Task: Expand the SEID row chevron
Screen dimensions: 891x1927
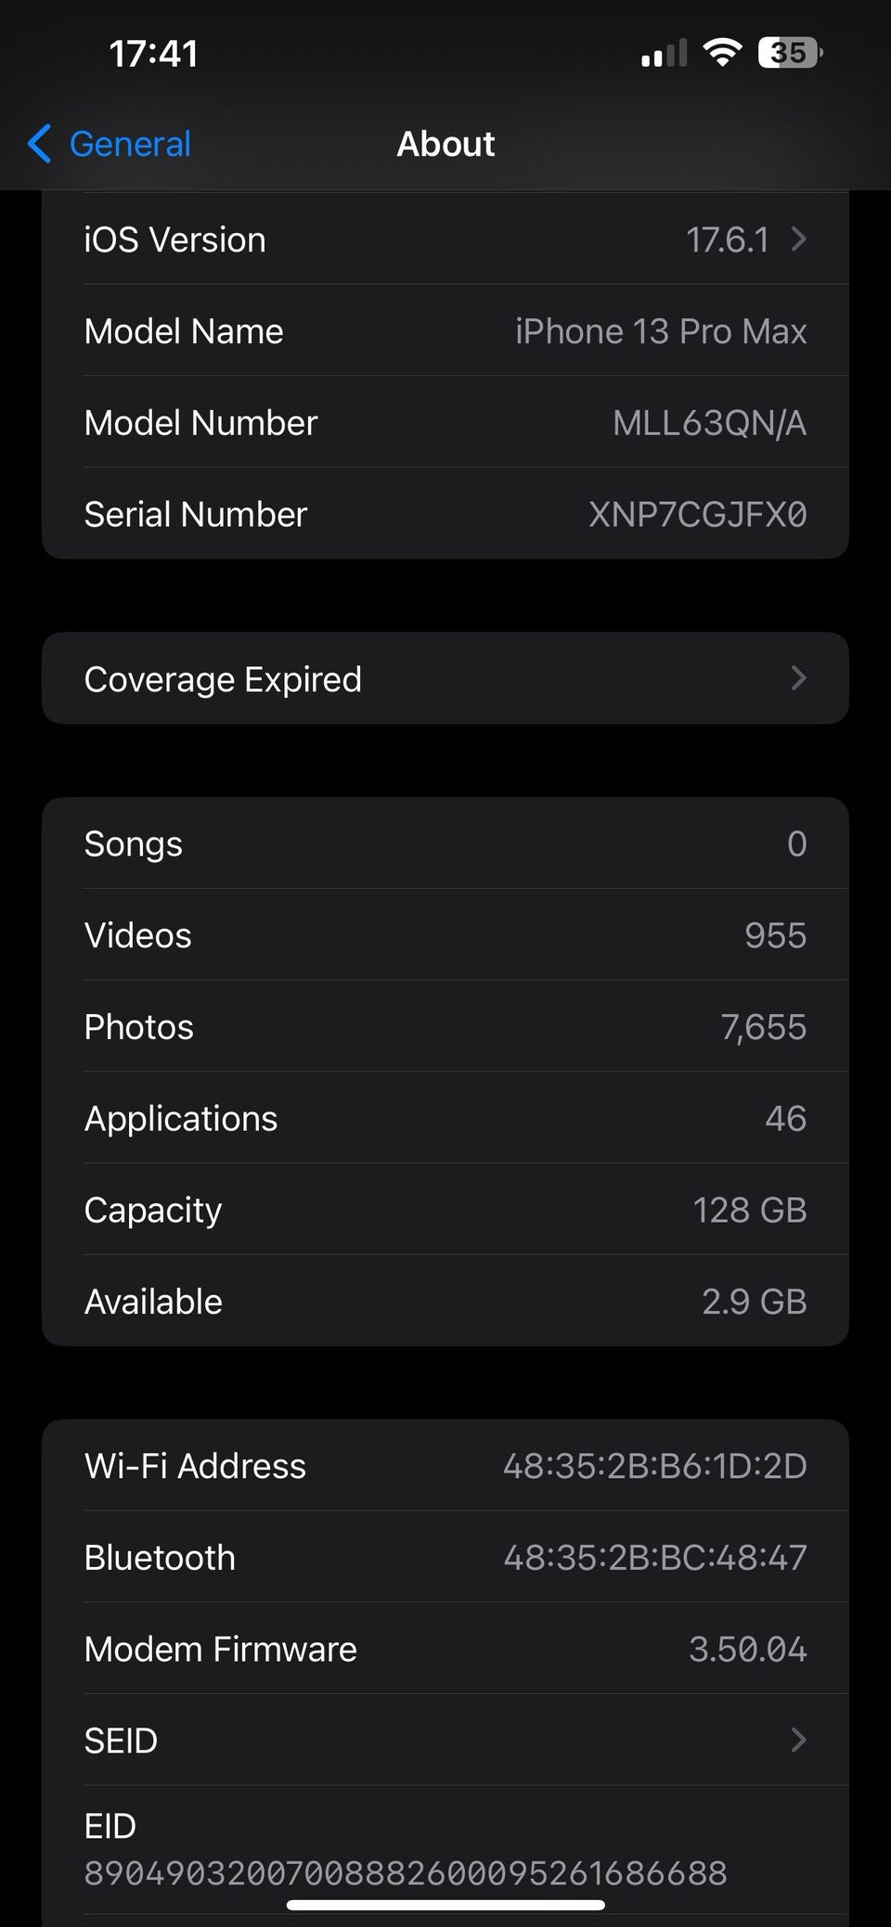Action: 798,1740
